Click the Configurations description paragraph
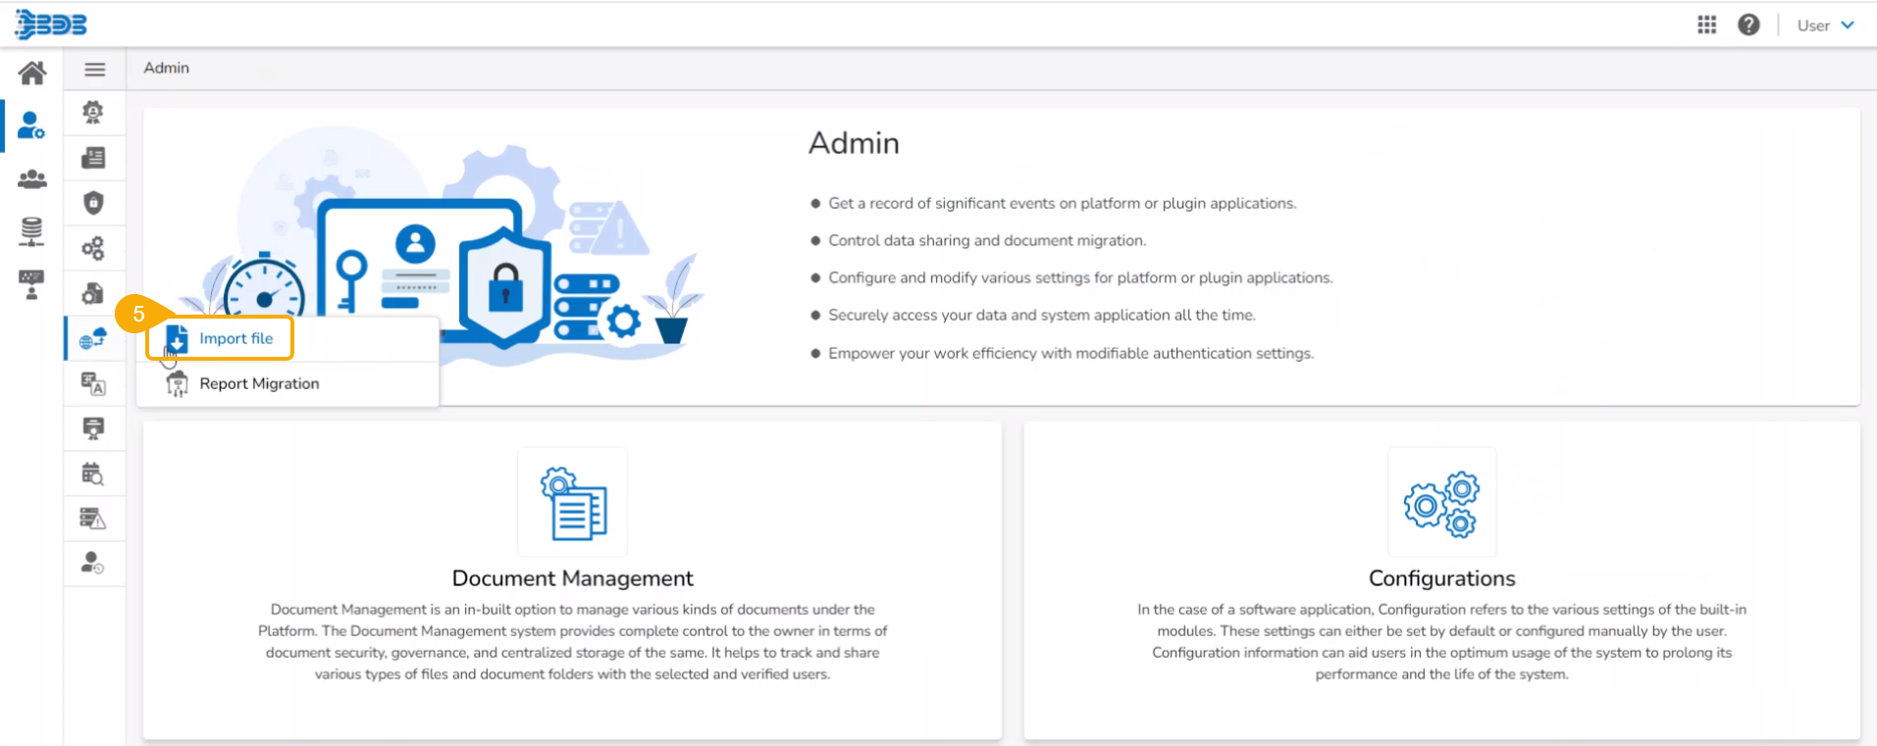This screenshot has width=1877, height=746. click(x=1442, y=641)
